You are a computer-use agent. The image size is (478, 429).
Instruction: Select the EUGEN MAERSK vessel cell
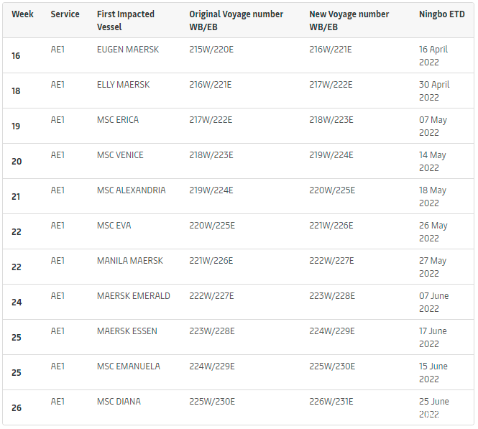click(x=128, y=50)
